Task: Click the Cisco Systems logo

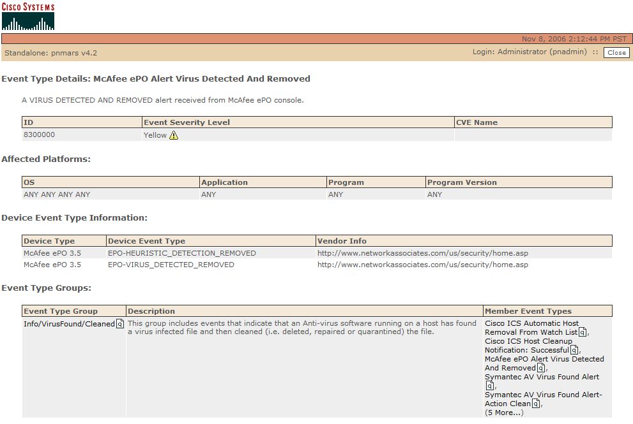Action: click(28, 16)
